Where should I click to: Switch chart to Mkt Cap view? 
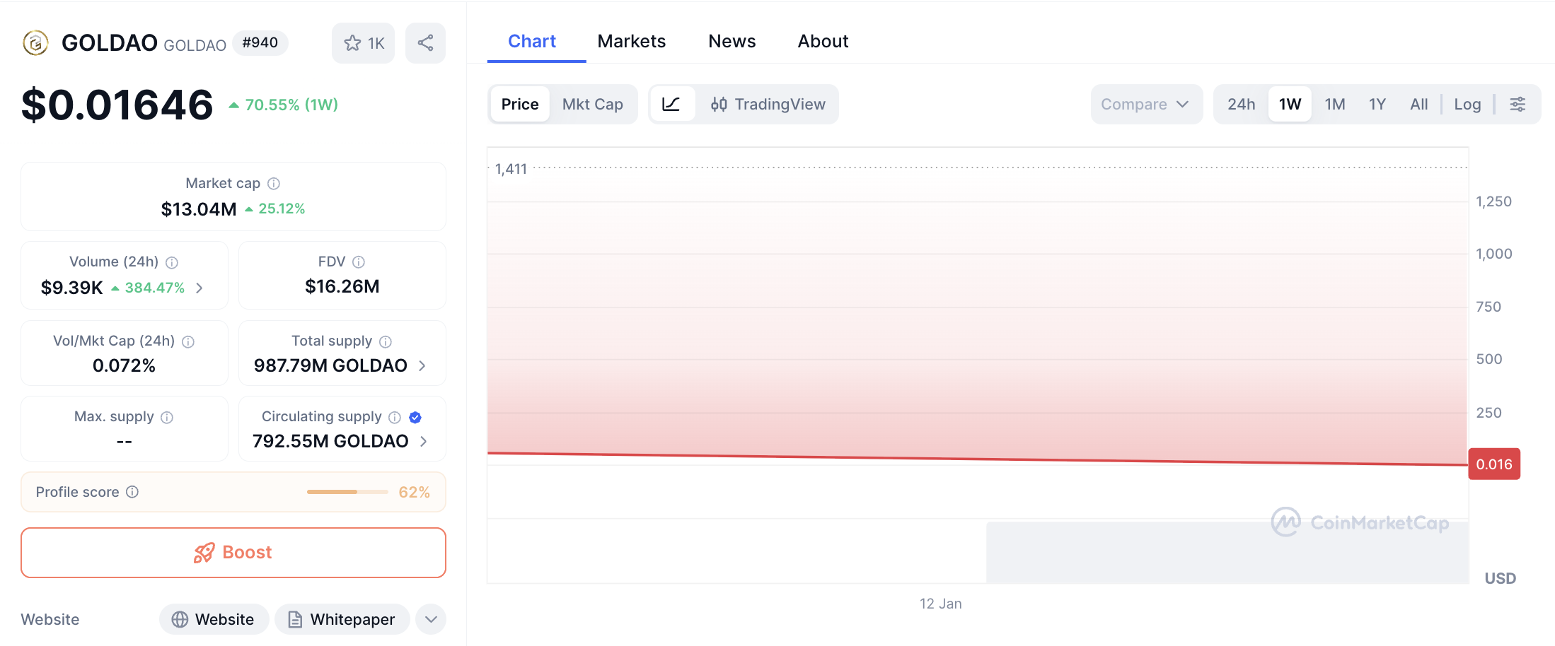coord(592,105)
